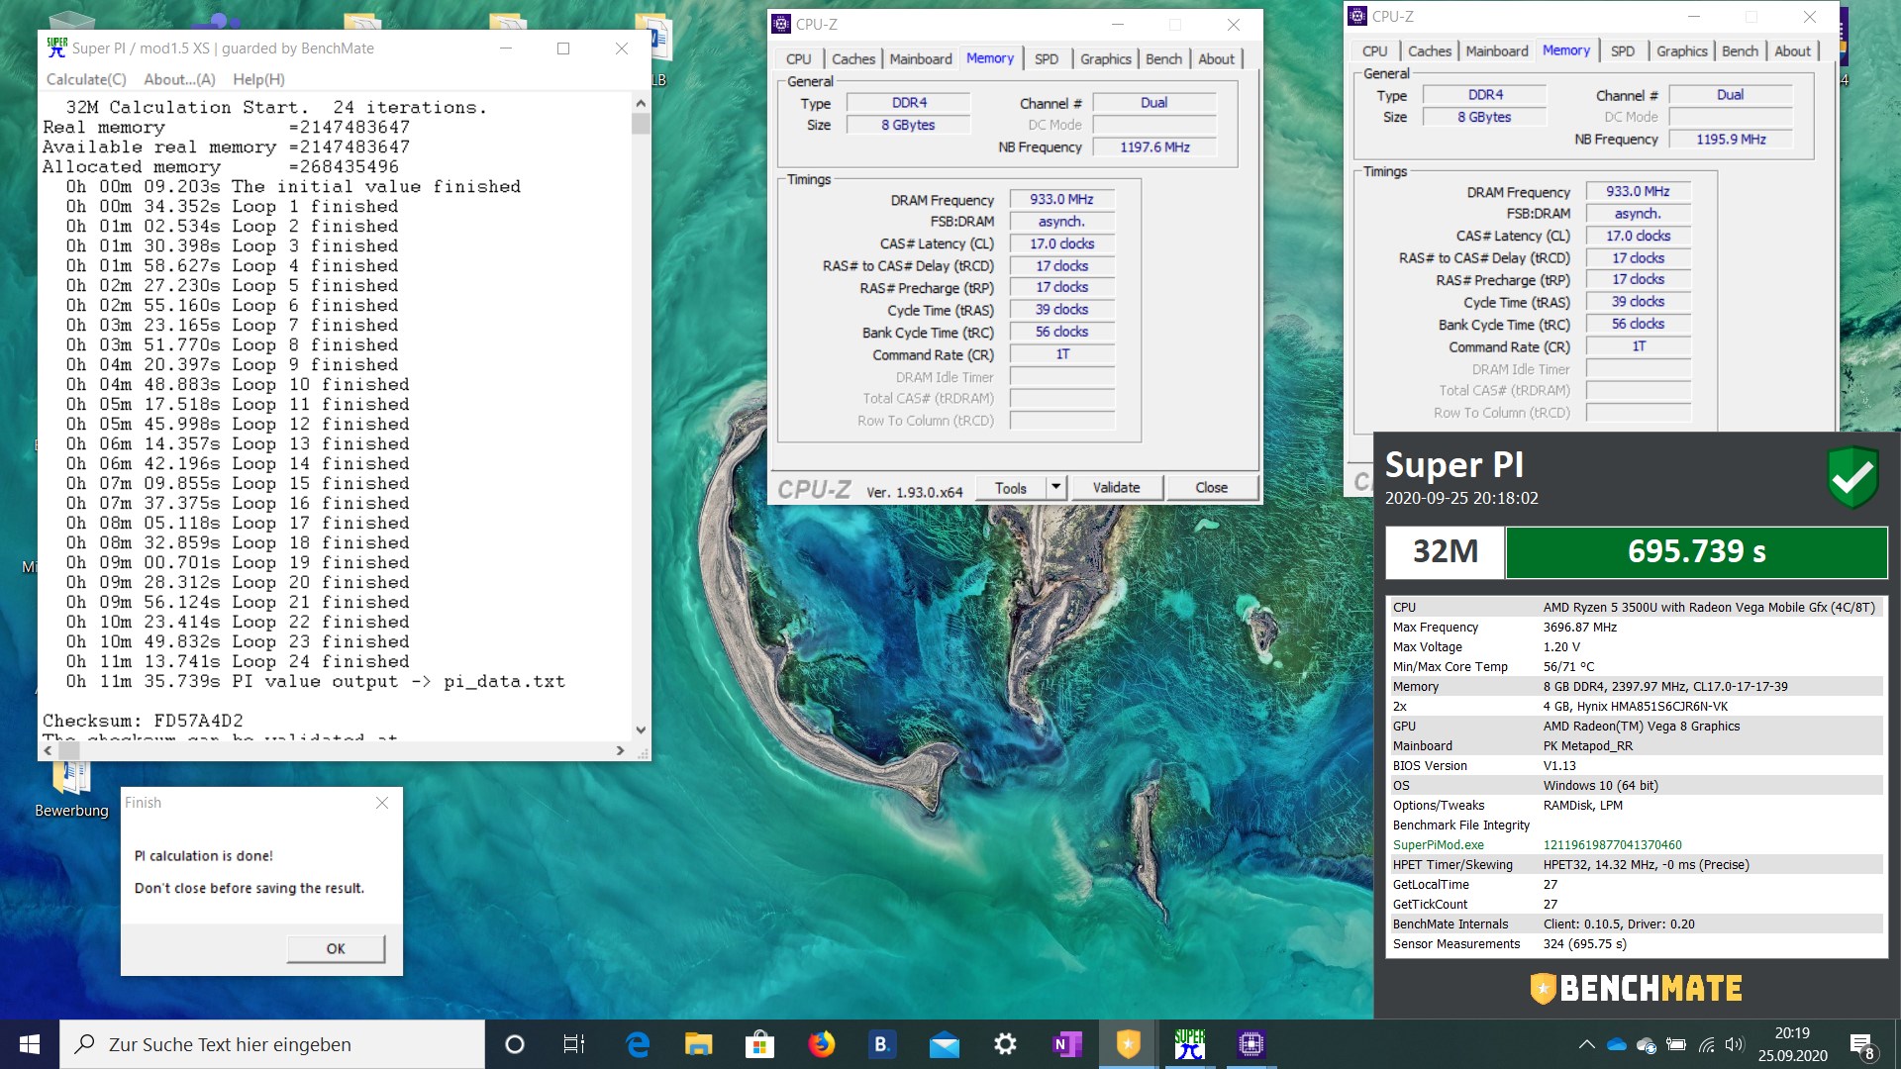
Task: Open the Booking 'B.' app in taskbar
Action: click(x=881, y=1044)
